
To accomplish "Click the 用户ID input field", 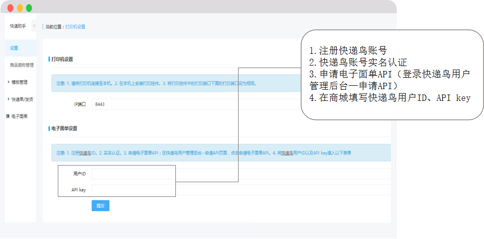I will click(241, 174).
